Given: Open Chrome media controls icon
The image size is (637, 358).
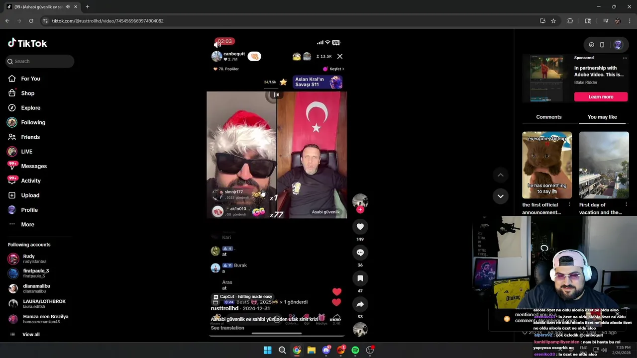Looking at the screenshot, I should click(x=606, y=21).
